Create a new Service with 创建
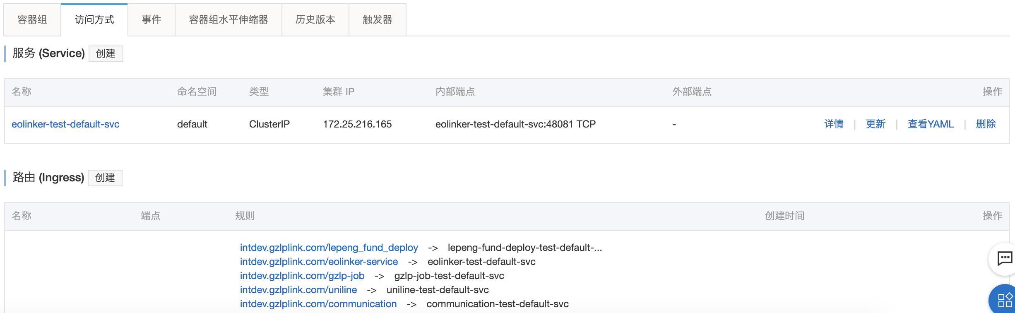The height and width of the screenshot is (313, 1015). click(x=106, y=53)
